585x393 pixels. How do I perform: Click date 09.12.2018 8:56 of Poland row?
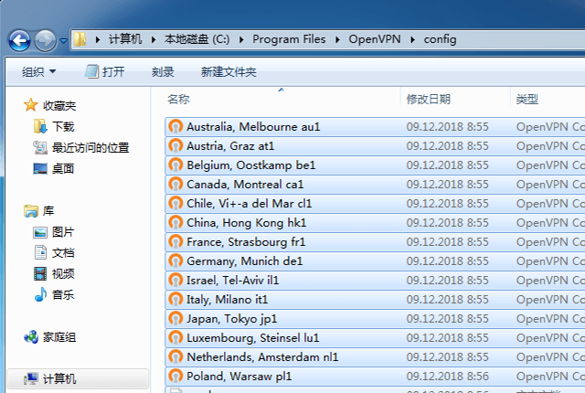(x=447, y=377)
